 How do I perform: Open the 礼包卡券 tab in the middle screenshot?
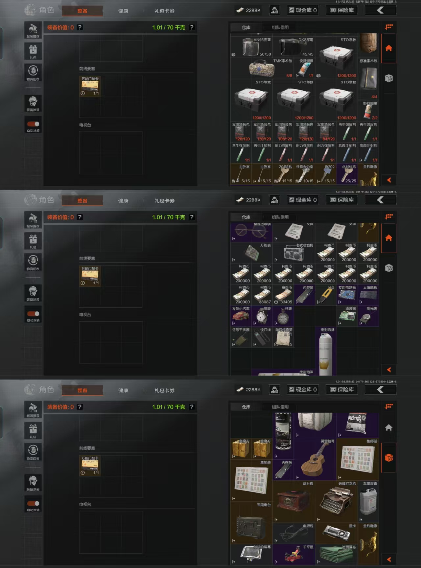tap(164, 201)
